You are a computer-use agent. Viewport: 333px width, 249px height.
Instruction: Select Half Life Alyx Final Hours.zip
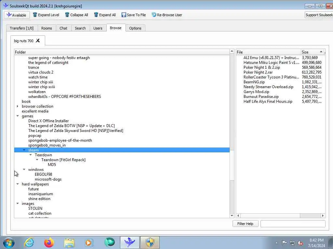tap(268, 101)
